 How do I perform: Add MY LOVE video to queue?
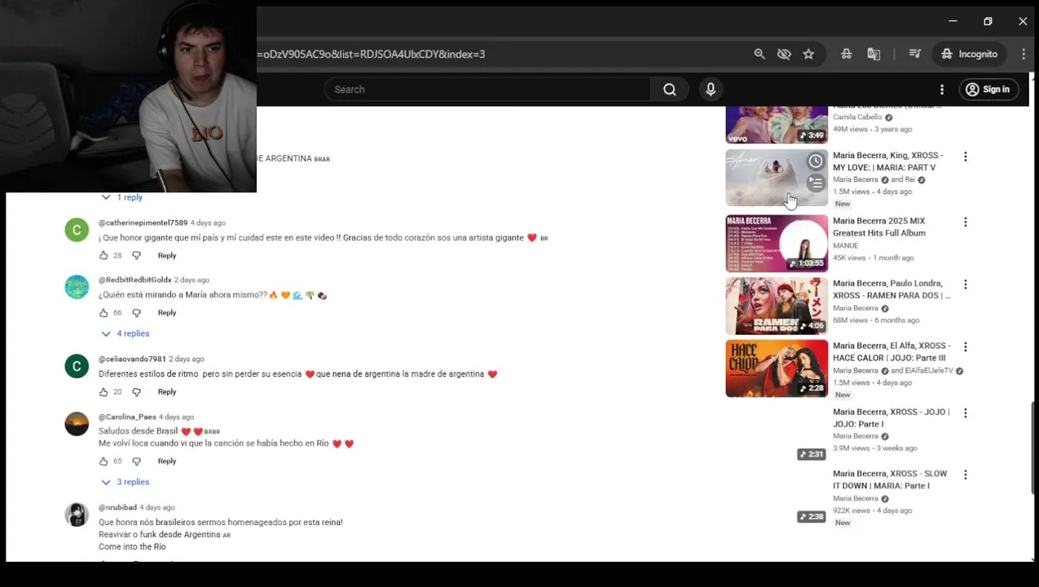816,183
